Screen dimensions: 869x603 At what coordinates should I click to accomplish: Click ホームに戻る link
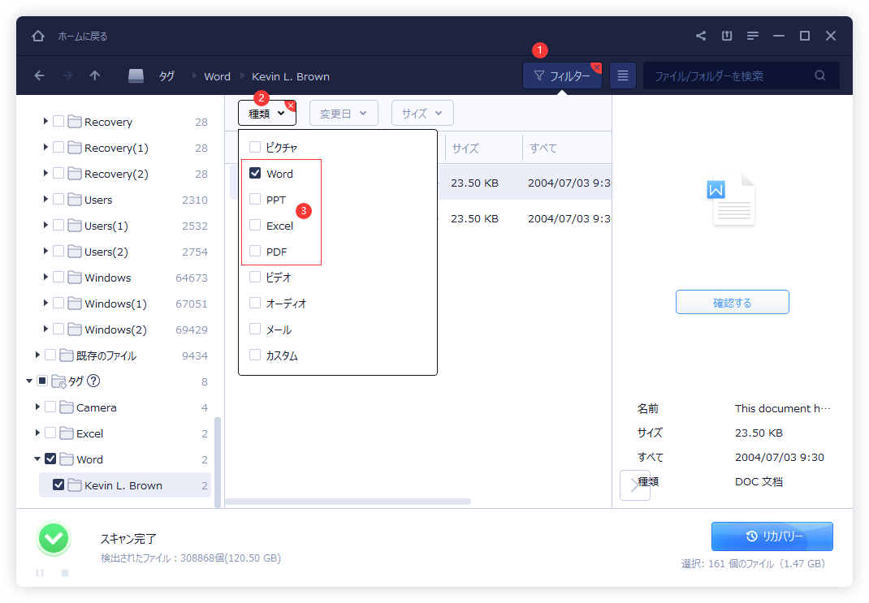point(83,36)
